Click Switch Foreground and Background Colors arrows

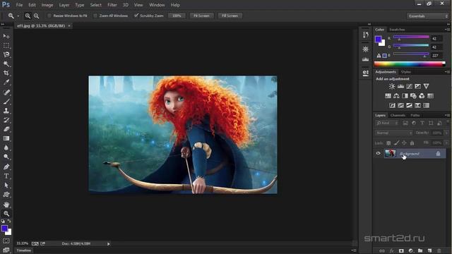coord(9,221)
